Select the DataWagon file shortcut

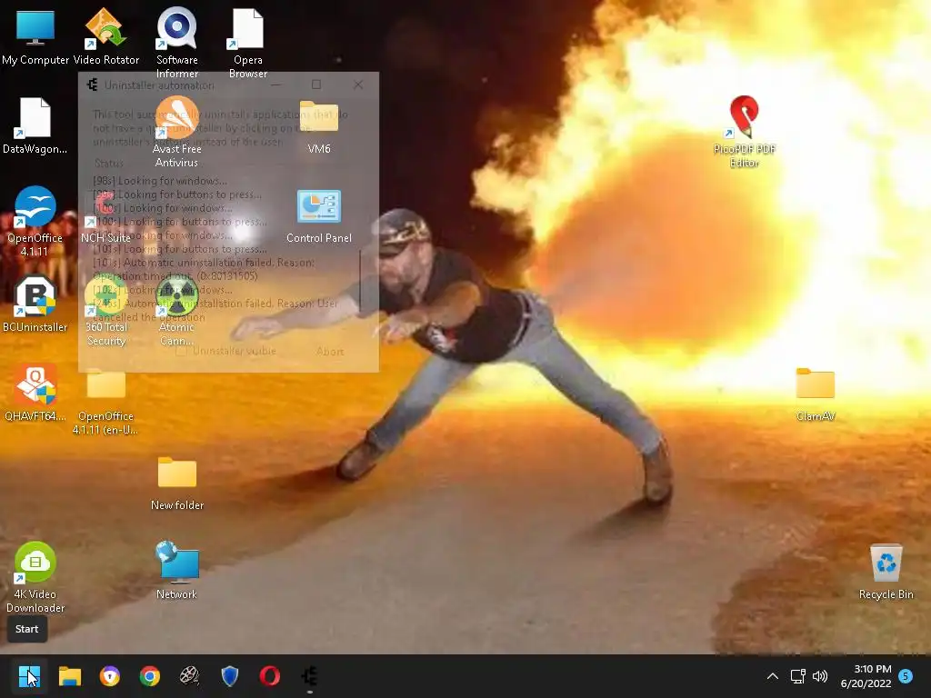point(35,125)
